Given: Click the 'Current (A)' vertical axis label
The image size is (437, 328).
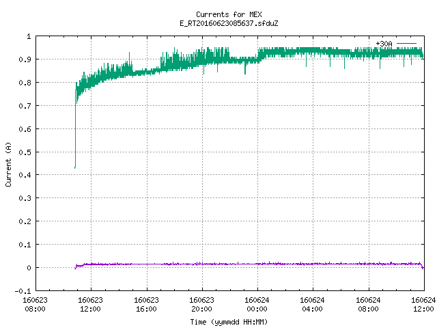Looking at the screenshot, I should click(x=8, y=164).
